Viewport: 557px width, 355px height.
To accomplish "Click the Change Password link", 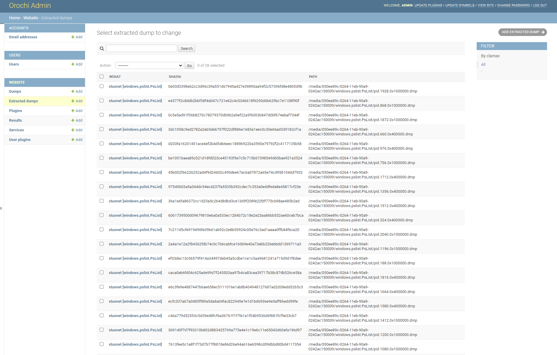I will coord(513,6).
